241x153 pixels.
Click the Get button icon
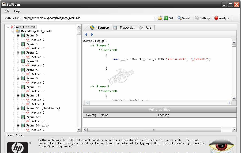[166, 18]
